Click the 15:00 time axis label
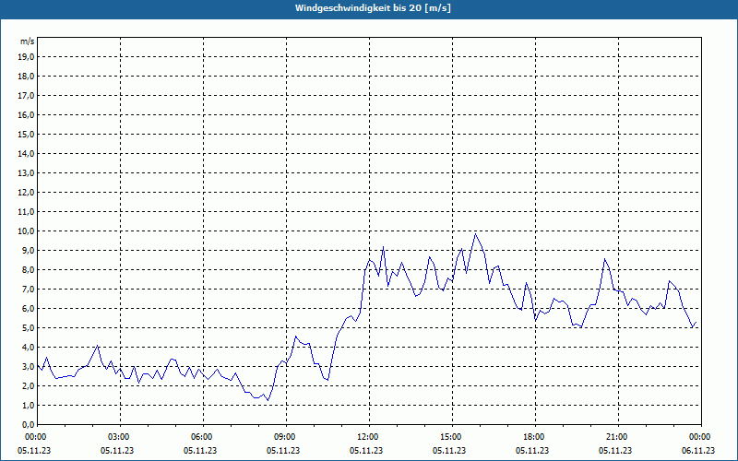 click(x=452, y=437)
